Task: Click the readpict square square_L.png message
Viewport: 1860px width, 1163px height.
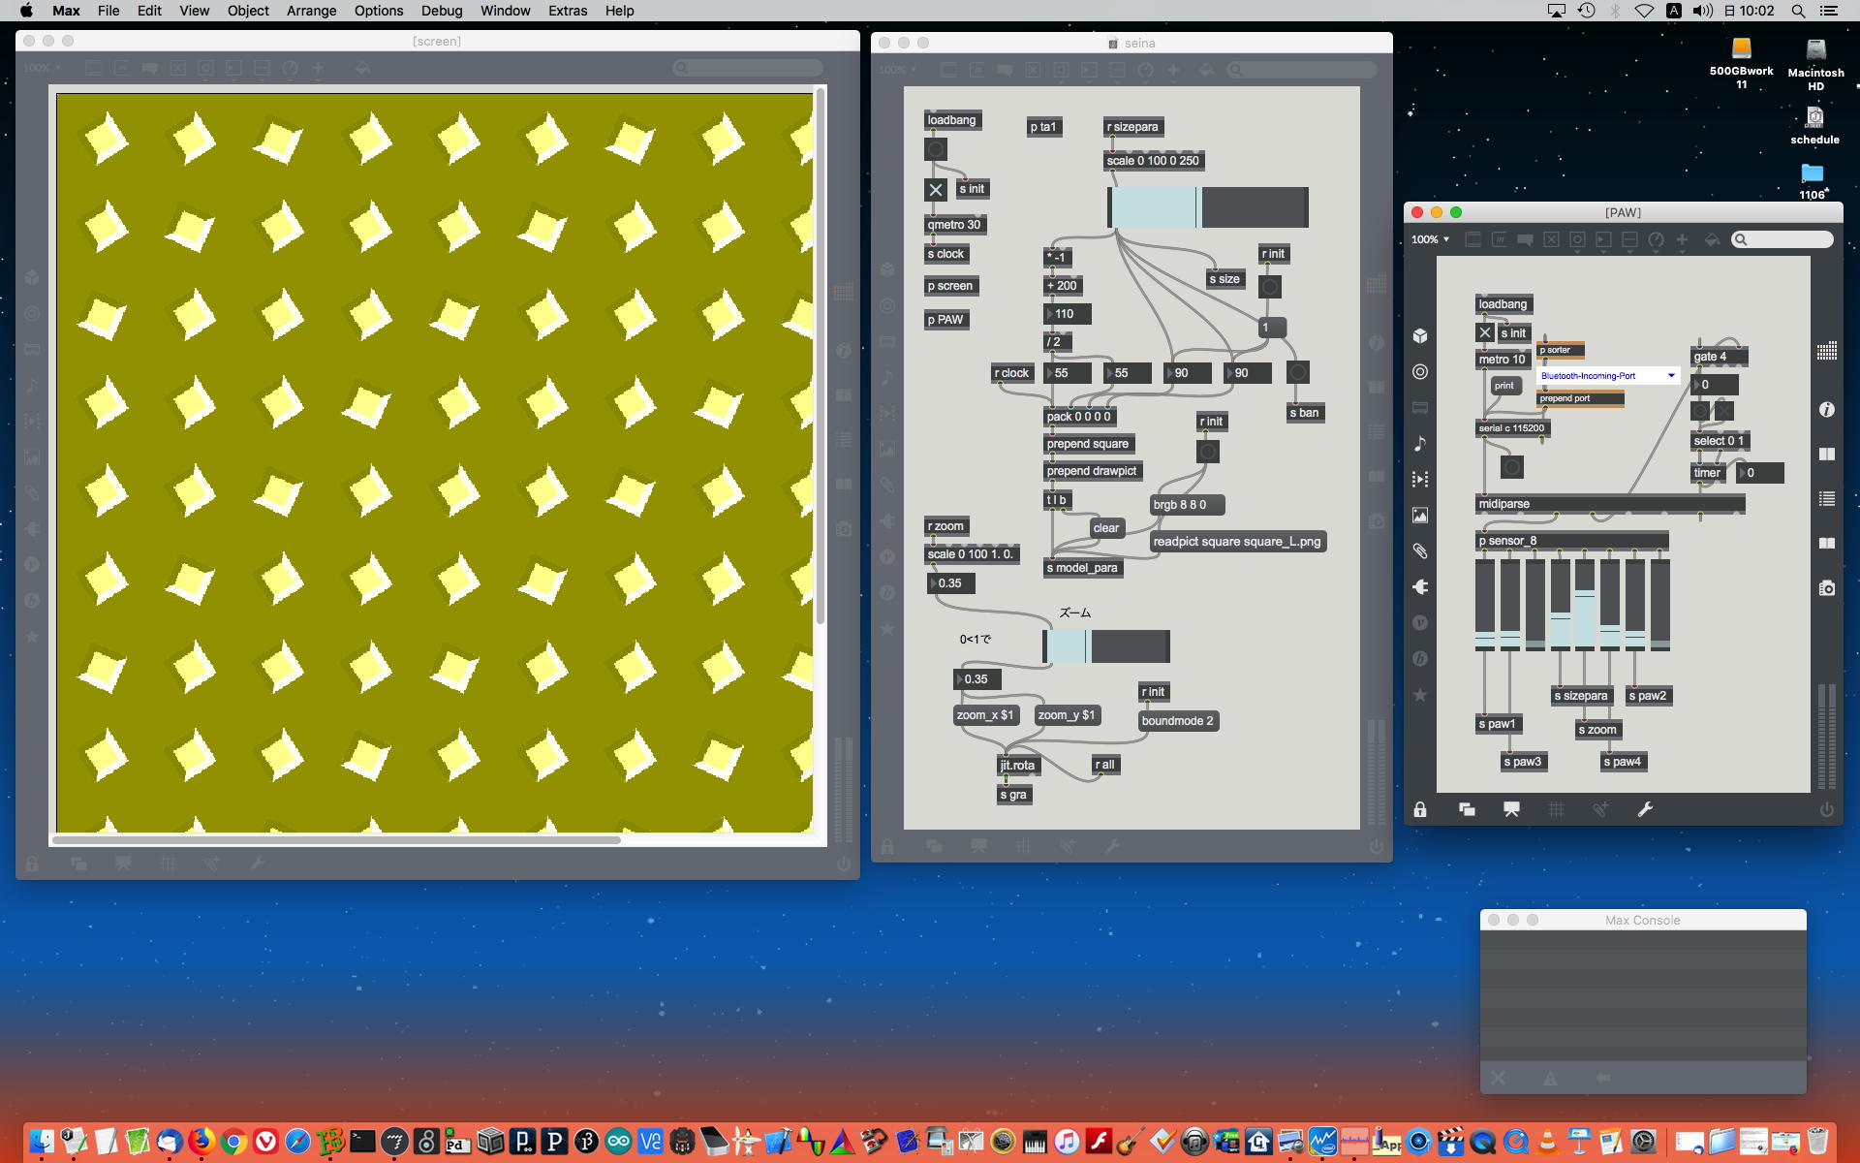Action: (1236, 542)
